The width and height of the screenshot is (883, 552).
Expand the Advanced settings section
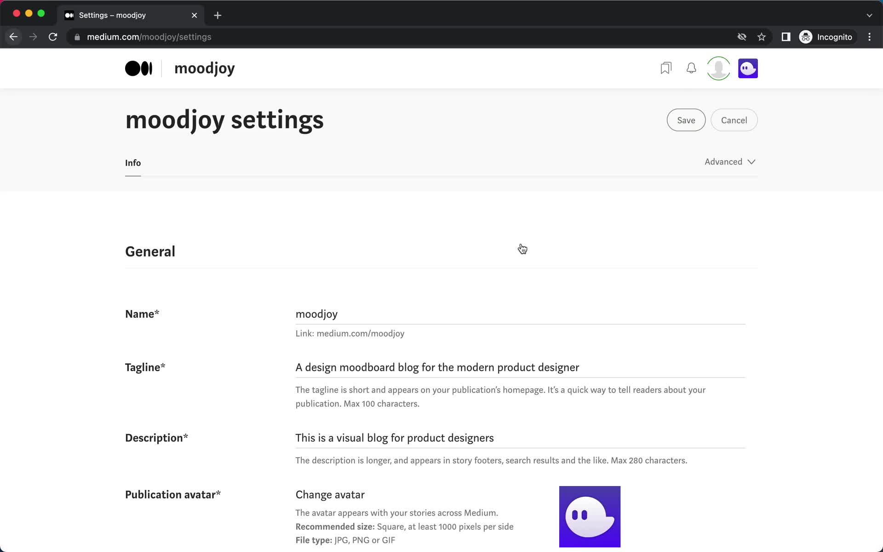[x=730, y=161]
